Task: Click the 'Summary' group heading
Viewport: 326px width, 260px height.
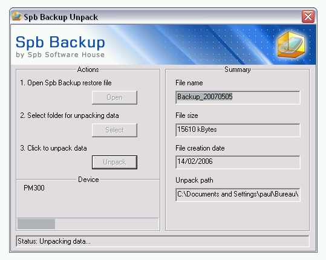Action: point(238,70)
